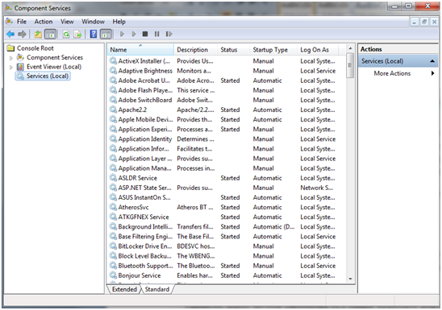The width and height of the screenshot is (442, 310).
Task: Select the ASUS InstantOn S... service name
Action: 144,197
